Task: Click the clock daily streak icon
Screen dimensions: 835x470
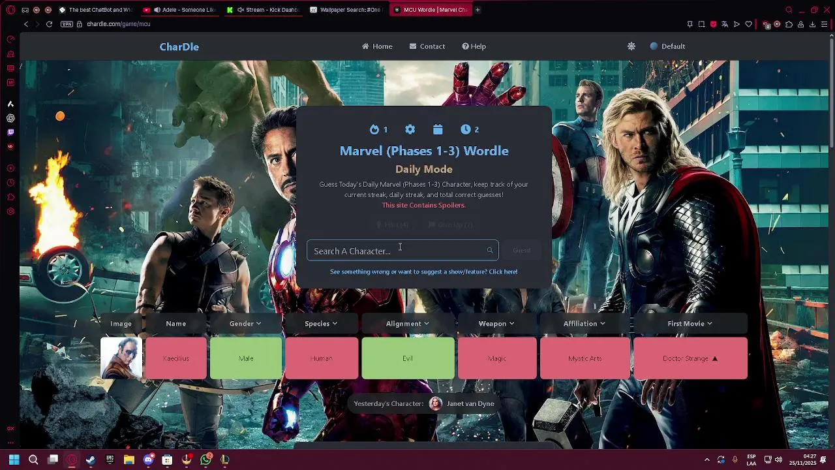Action: point(465,129)
